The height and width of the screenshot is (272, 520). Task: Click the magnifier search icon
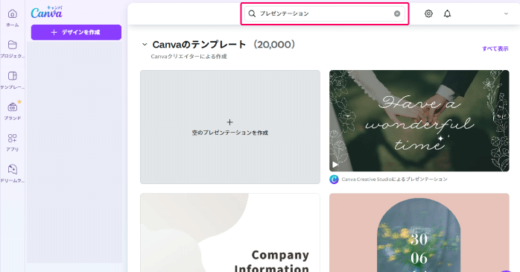(x=252, y=13)
